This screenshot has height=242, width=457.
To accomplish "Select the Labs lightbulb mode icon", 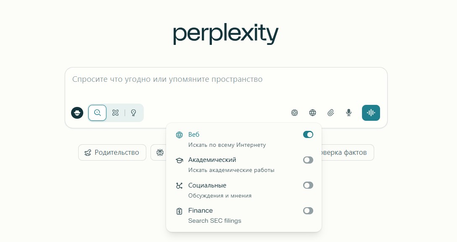I will point(134,113).
